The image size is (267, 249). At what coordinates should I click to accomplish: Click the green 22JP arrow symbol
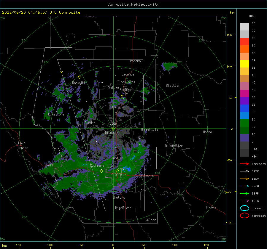pos(244,193)
